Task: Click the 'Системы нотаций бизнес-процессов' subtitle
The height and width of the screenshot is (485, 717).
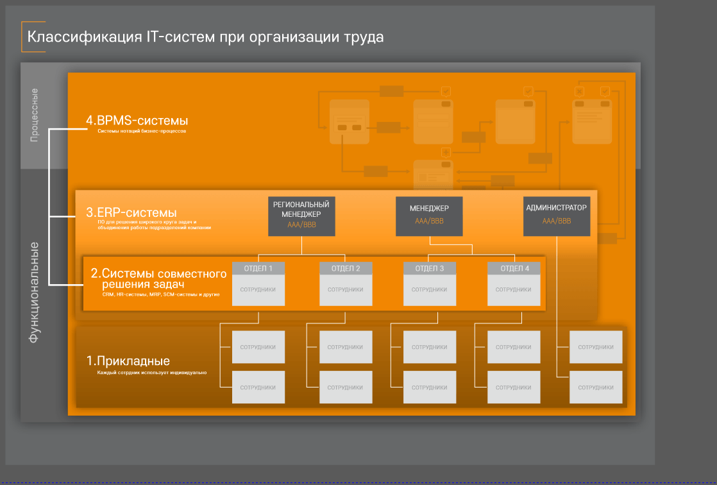Action: 142,132
